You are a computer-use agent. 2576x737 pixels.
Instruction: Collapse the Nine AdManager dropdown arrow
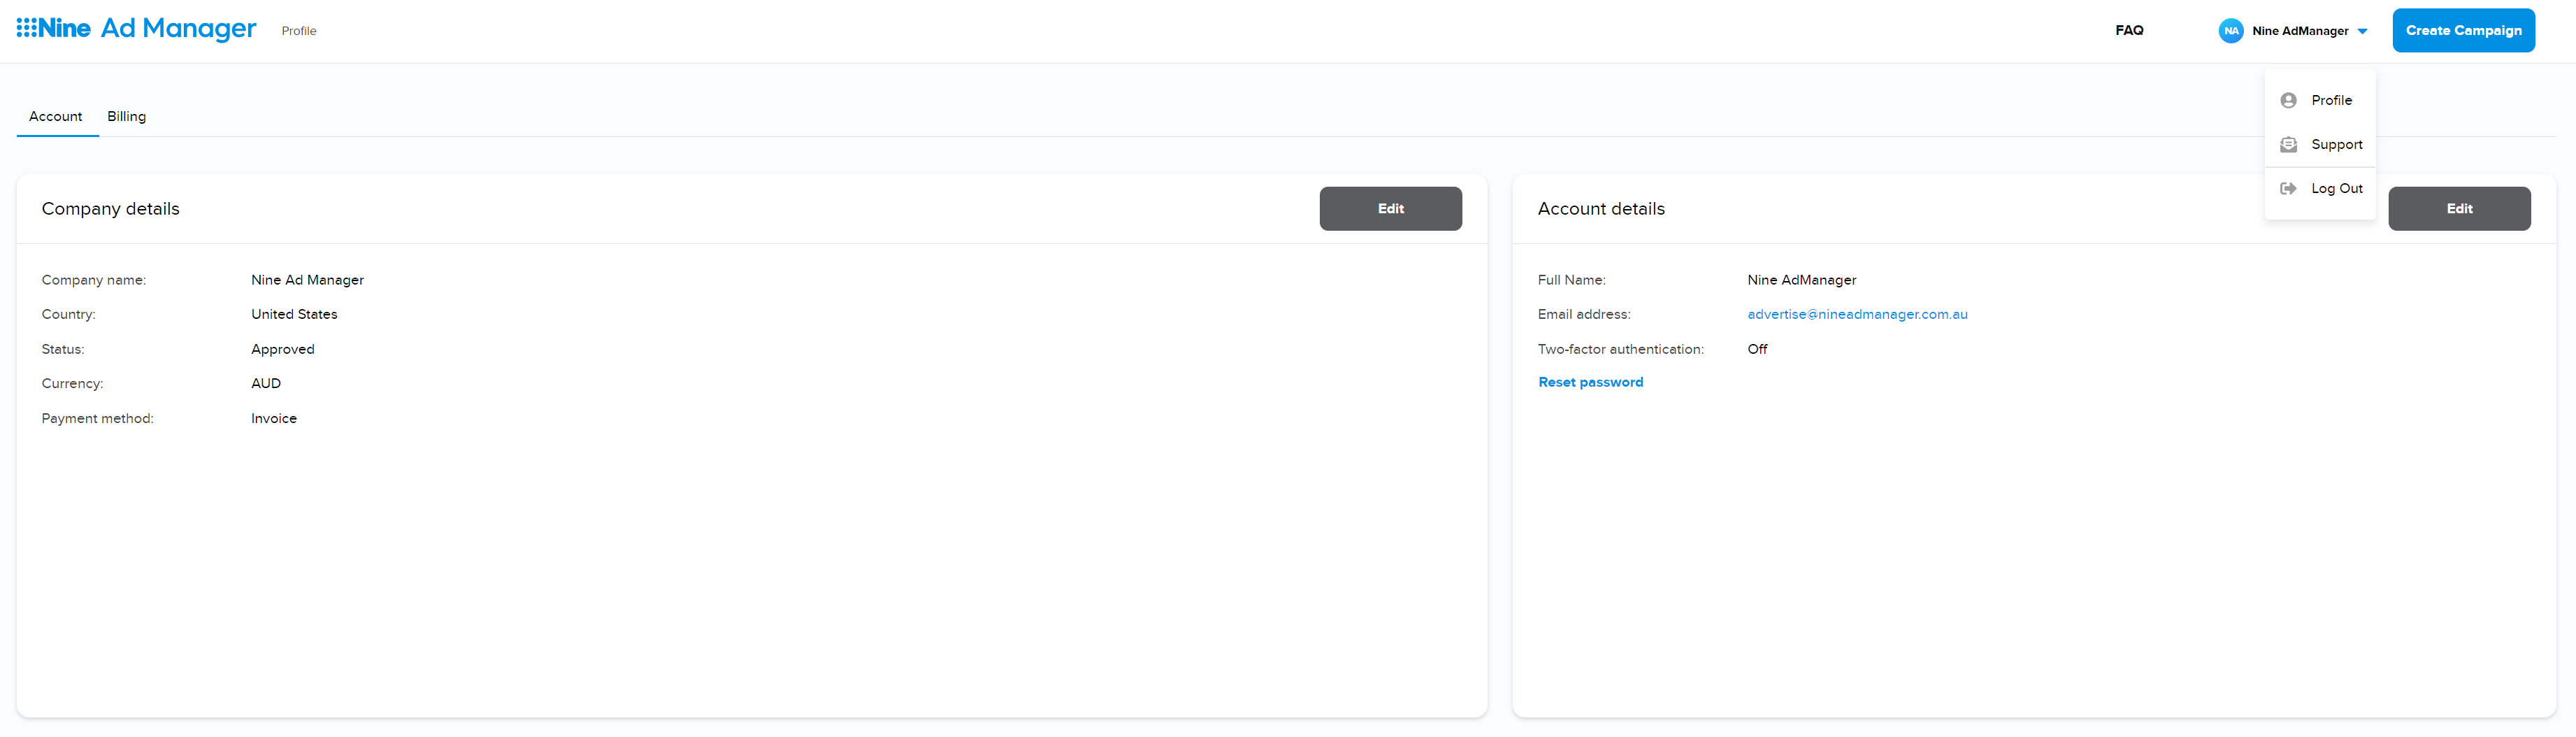click(2362, 31)
